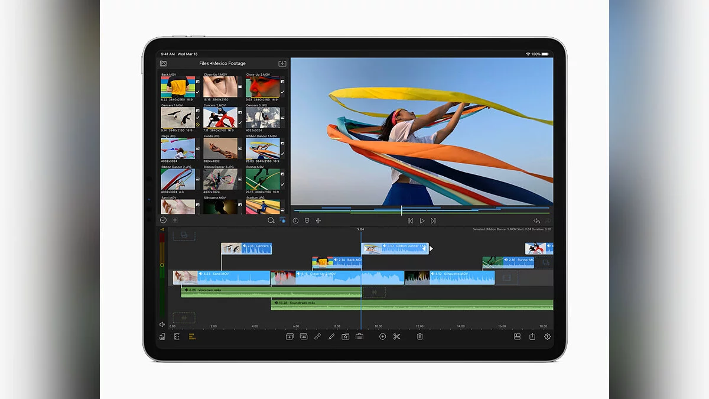The height and width of the screenshot is (399, 709).
Task: Click the undo arrow below preview
Action: (536, 220)
